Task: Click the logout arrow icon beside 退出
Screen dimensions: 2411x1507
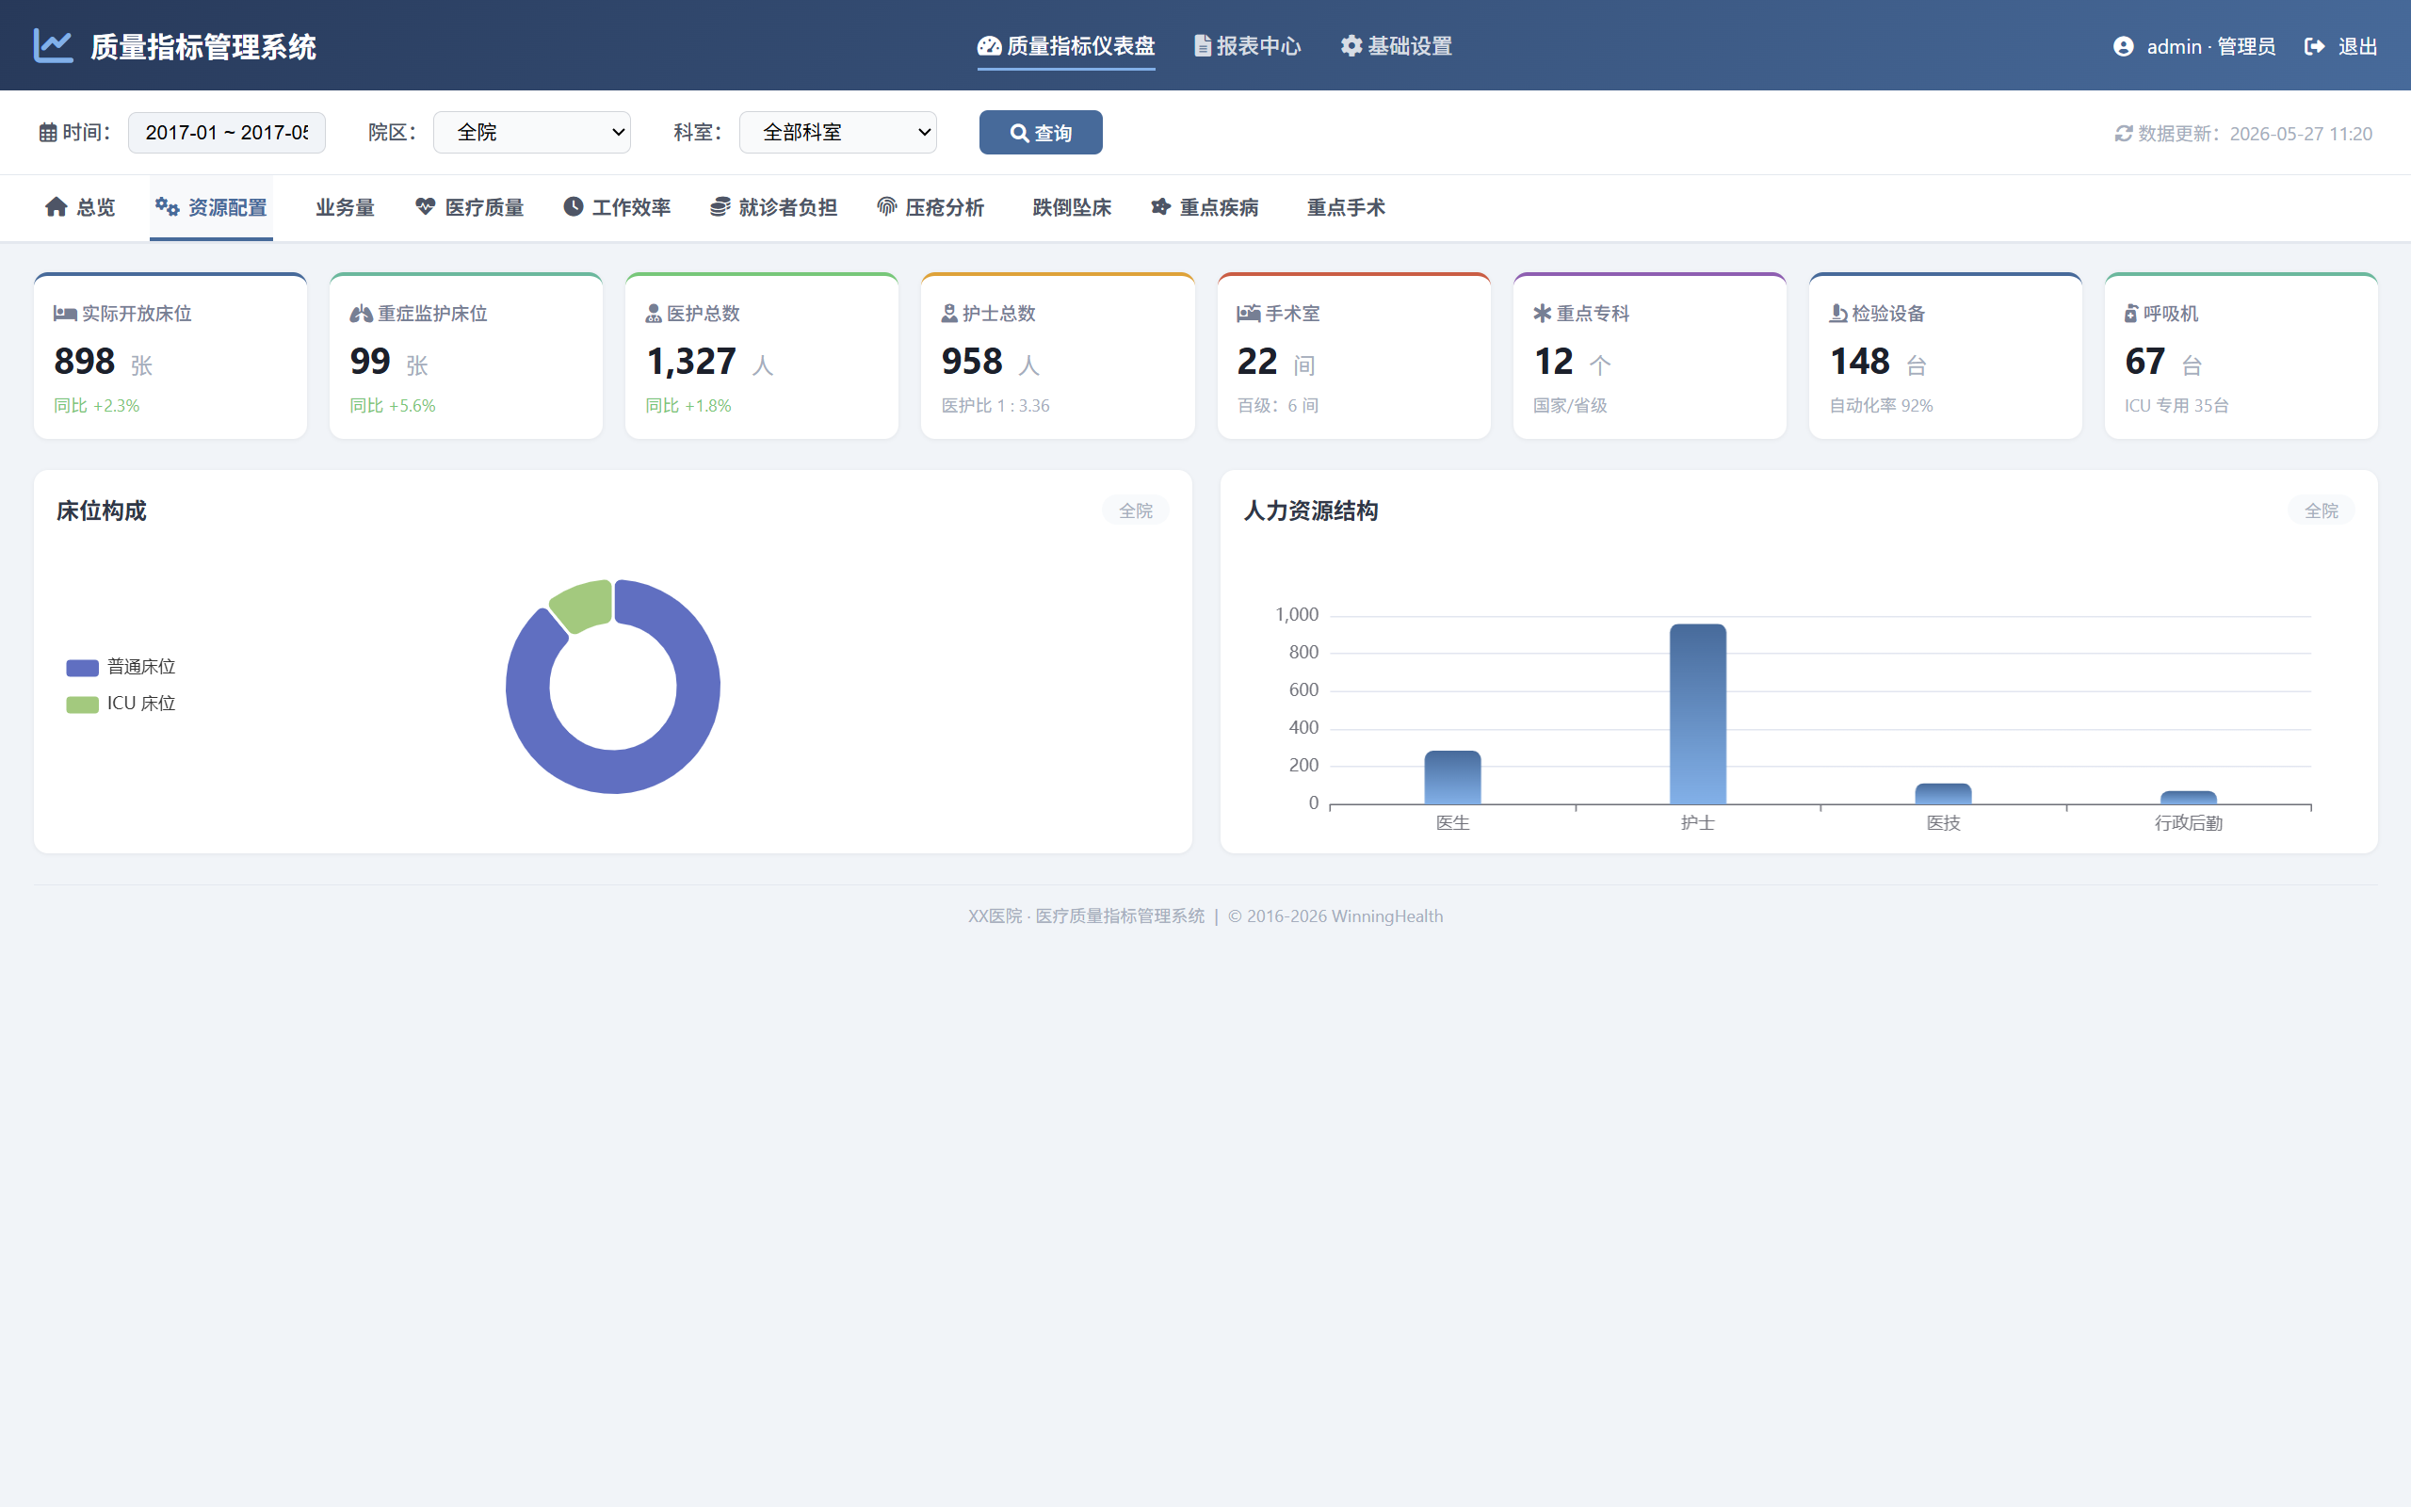Action: [x=2314, y=47]
